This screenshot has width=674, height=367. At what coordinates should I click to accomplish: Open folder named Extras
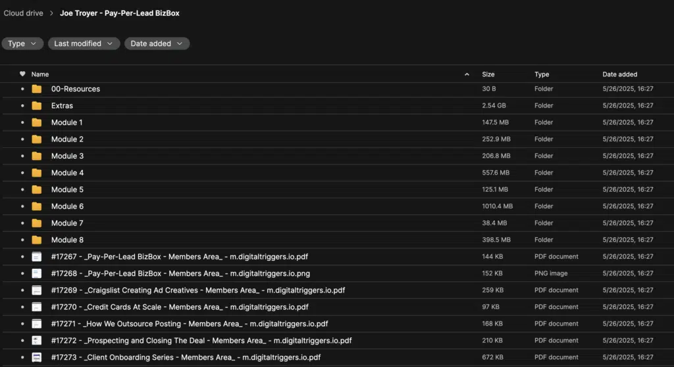pos(62,106)
